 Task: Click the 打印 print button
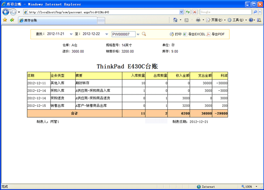(176, 34)
